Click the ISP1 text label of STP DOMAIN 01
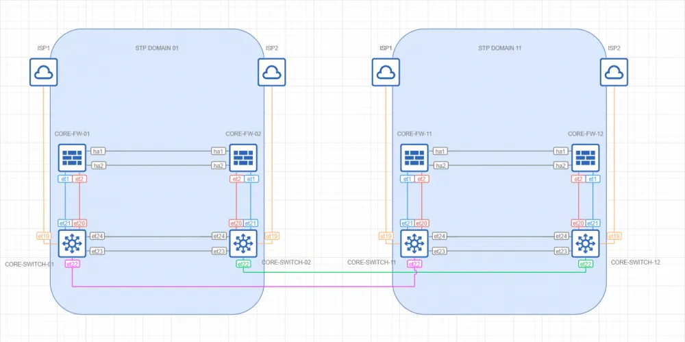Screen dimensions: 685x342 (44, 48)
